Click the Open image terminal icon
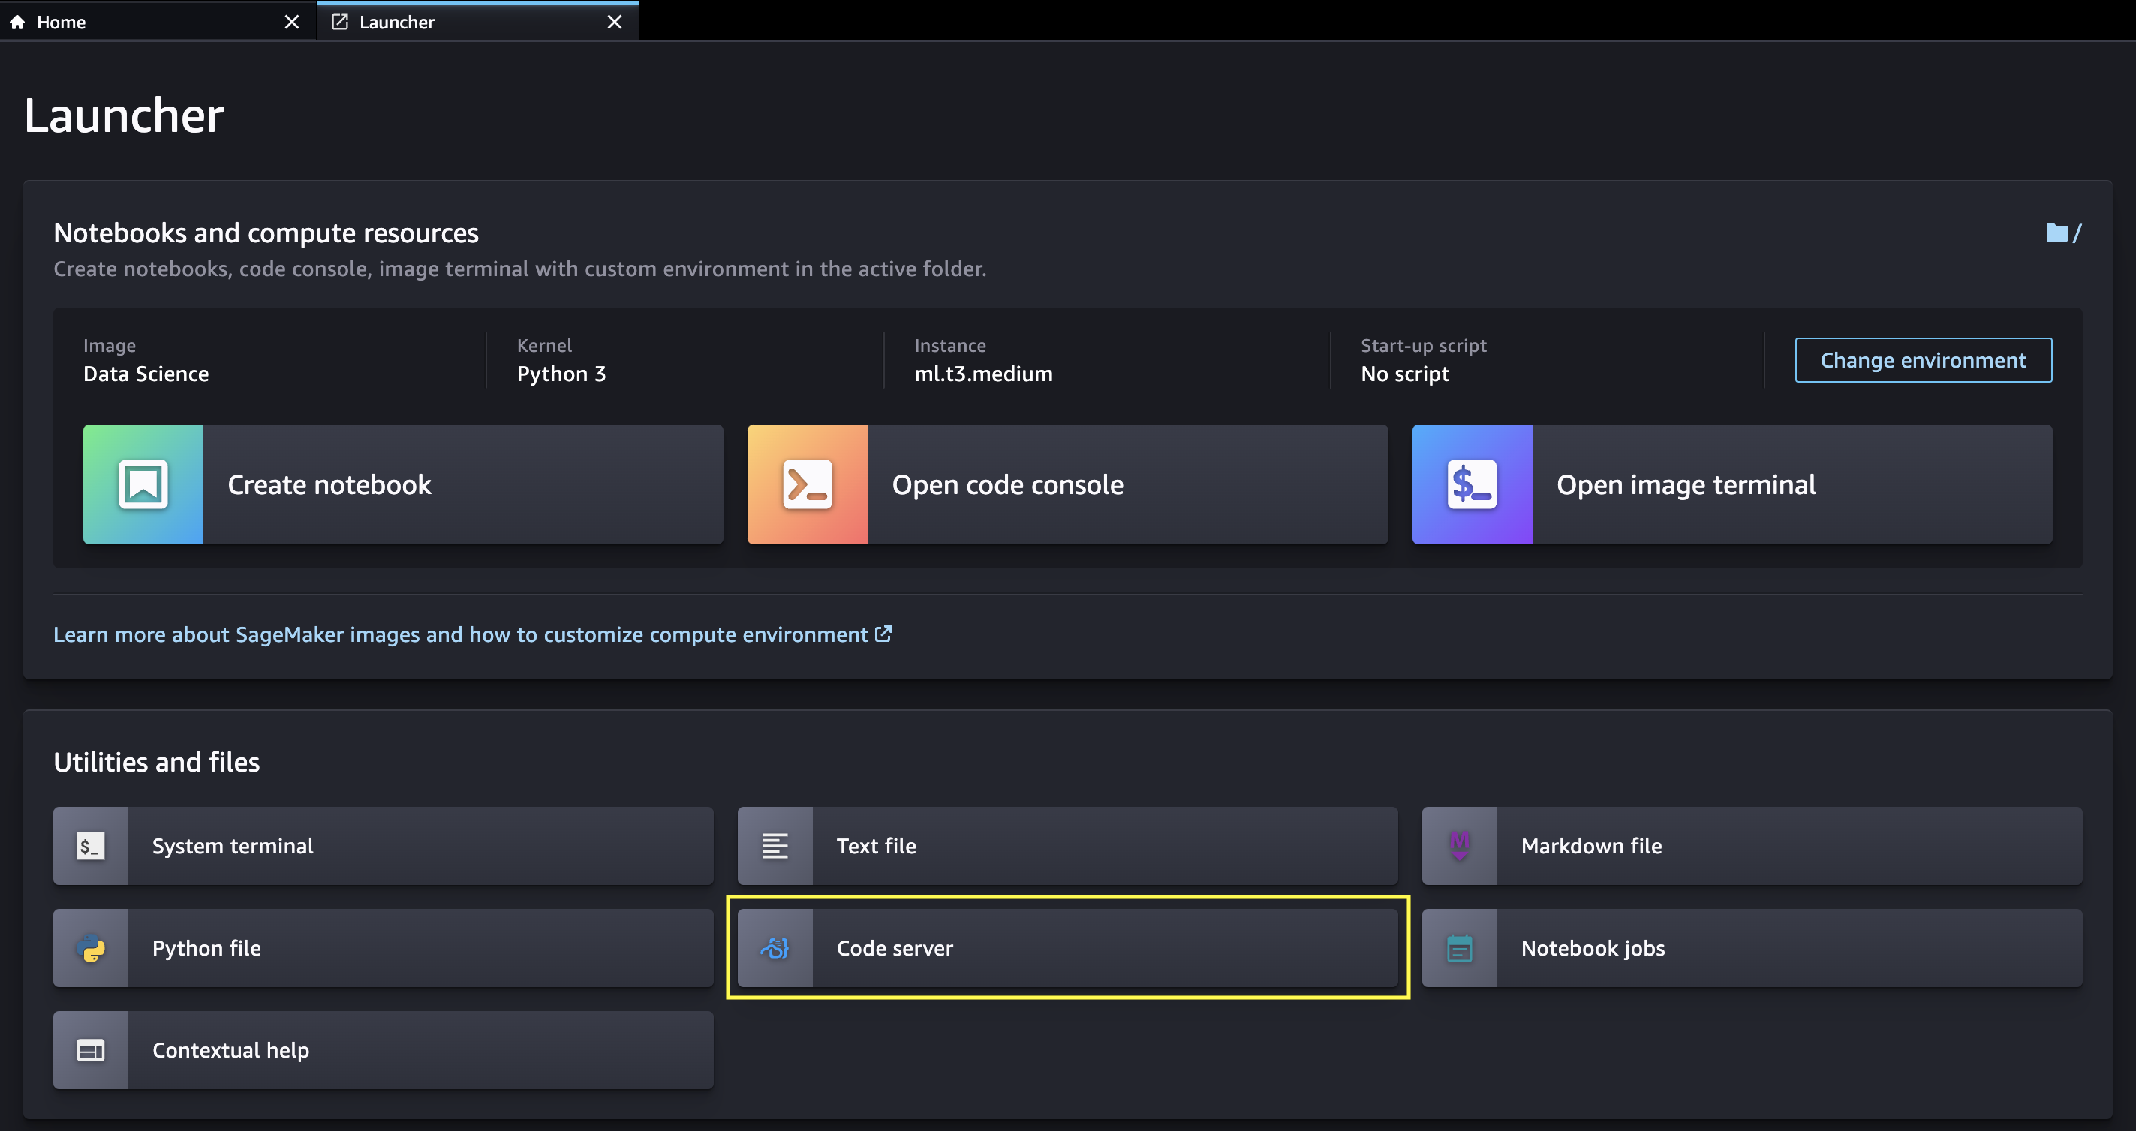The width and height of the screenshot is (2136, 1131). coord(1472,484)
